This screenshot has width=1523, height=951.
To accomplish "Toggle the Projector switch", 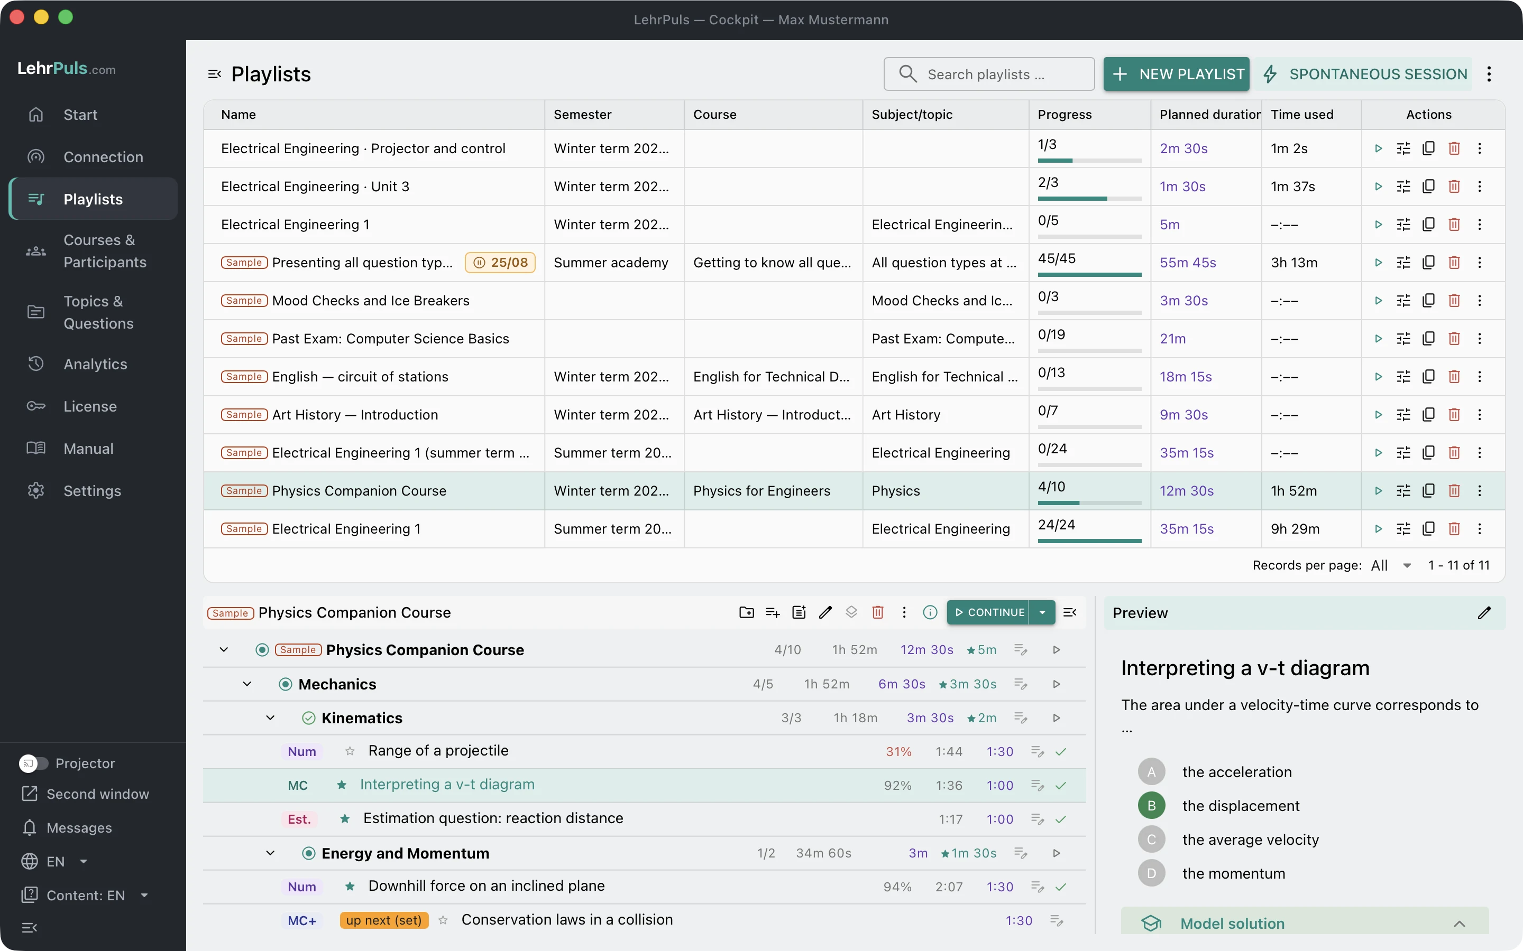I will (x=33, y=763).
